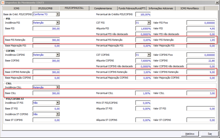This screenshot has width=220, height=138.
Task: Click the Base ST COFINS field
Action: pyautogui.click(x=46, y=120)
